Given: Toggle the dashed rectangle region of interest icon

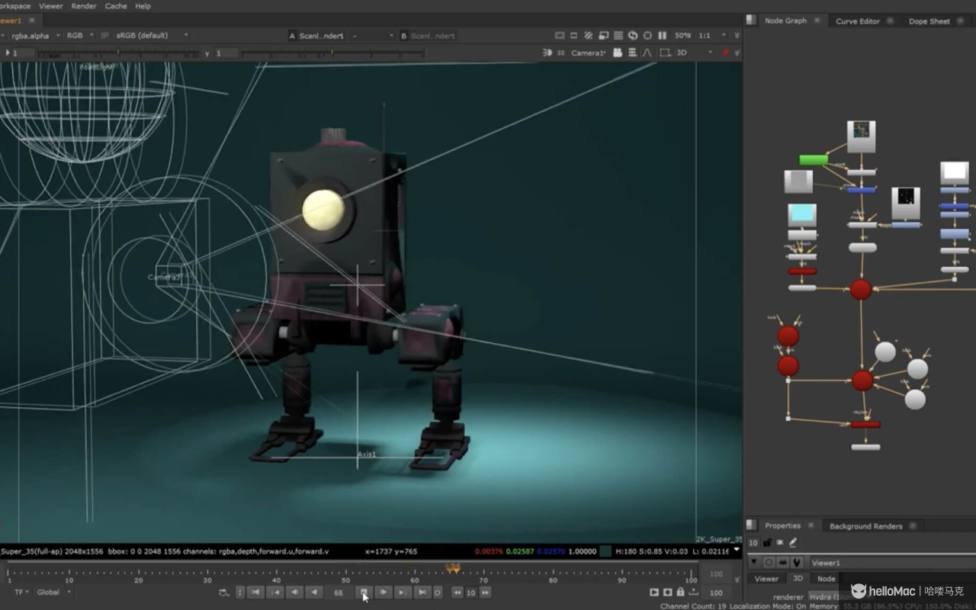Looking at the screenshot, I should (x=665, y=53).
